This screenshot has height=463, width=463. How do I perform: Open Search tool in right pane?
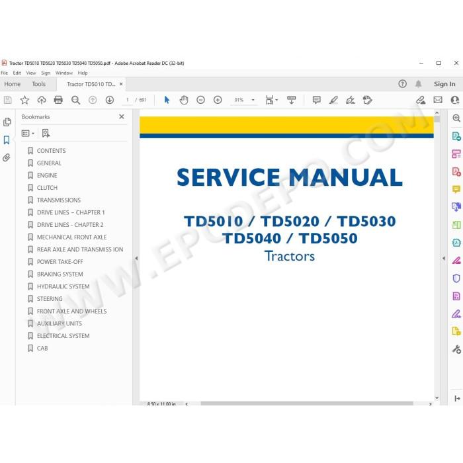coord(456,118)
